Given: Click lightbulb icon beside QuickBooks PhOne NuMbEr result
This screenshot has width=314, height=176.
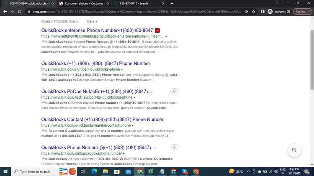Looking at the screenshot, I should coord(175,91).
